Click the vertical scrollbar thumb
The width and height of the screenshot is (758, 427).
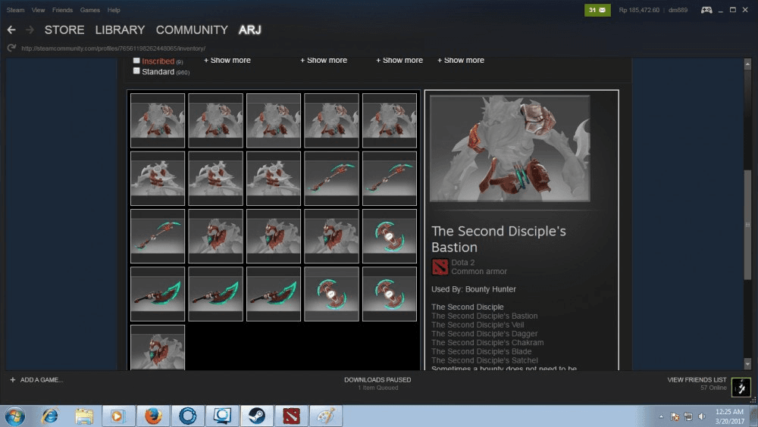click(x=747, y=224)
